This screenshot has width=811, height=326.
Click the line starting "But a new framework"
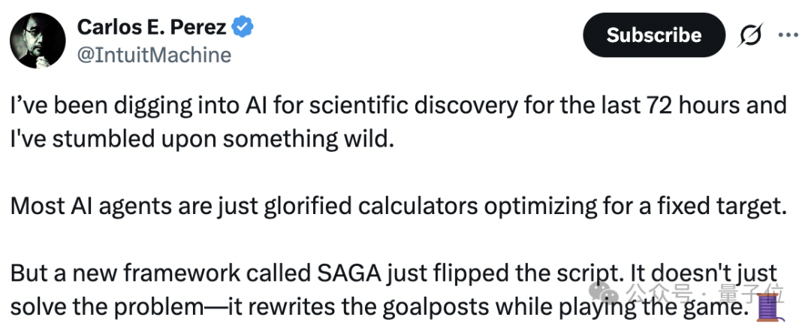pos(300,271)
